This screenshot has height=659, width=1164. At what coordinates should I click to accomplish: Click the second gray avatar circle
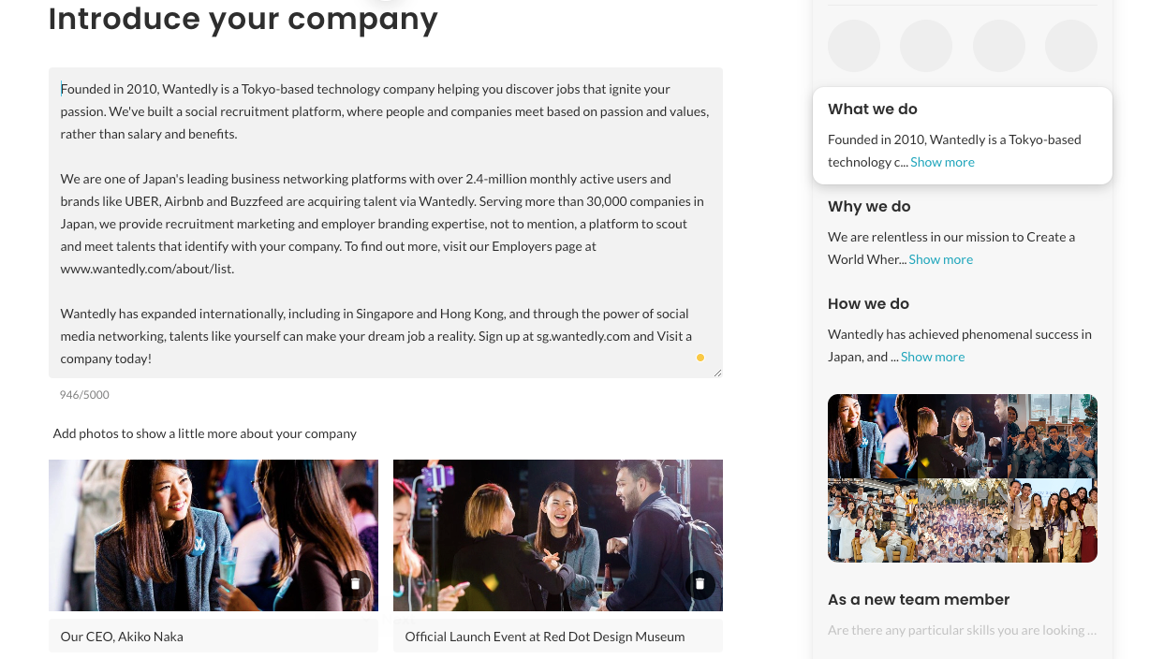pos(926,46)
